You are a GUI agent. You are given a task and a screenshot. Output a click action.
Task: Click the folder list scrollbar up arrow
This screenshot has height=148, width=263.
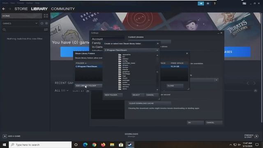click(157, 55)
